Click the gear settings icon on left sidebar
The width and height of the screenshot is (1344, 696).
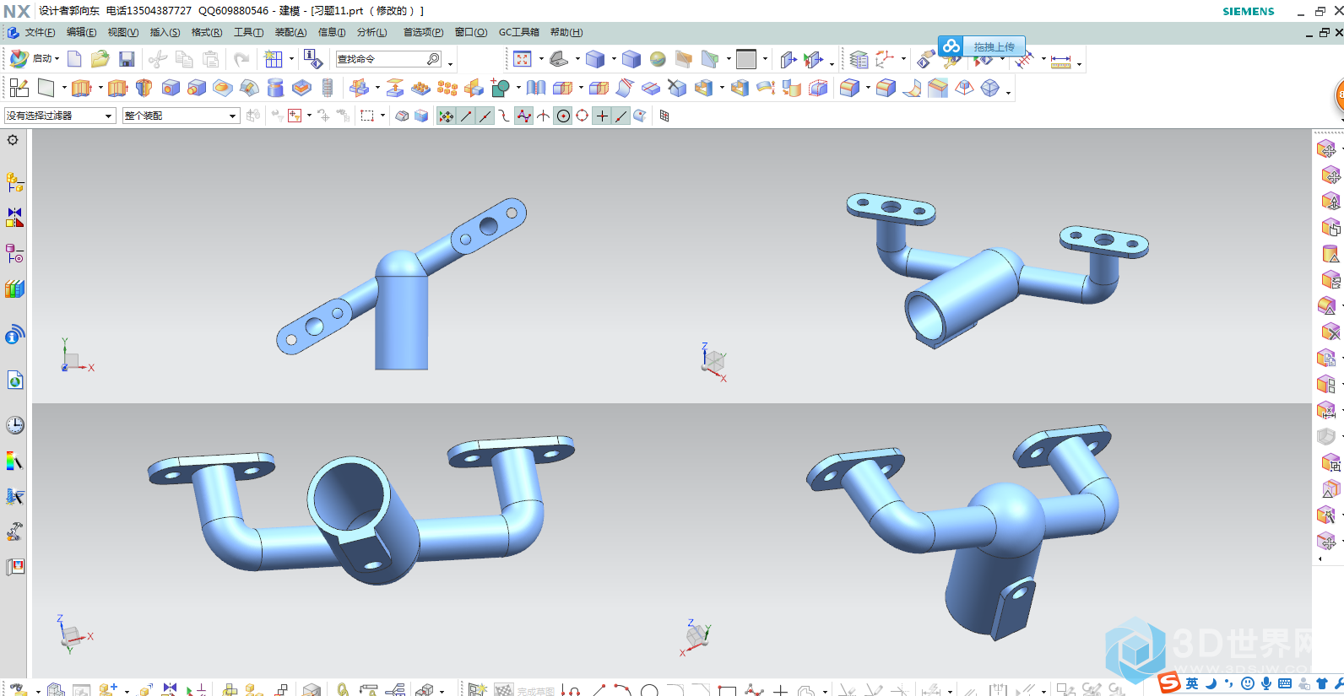point(13,140)
